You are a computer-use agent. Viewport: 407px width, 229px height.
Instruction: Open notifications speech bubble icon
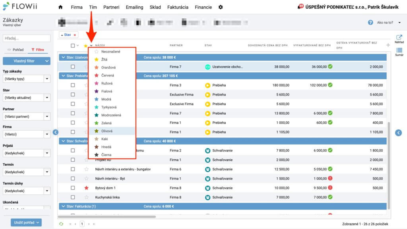click(x=300, y=6)
